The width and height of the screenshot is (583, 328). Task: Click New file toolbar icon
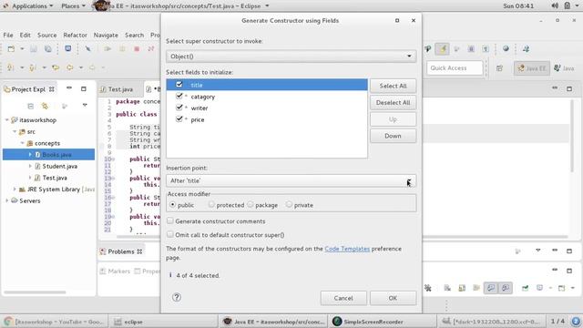[11, 48]
